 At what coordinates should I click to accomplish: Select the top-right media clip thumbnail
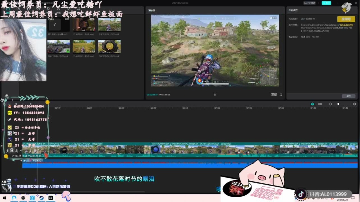[109, 25]
